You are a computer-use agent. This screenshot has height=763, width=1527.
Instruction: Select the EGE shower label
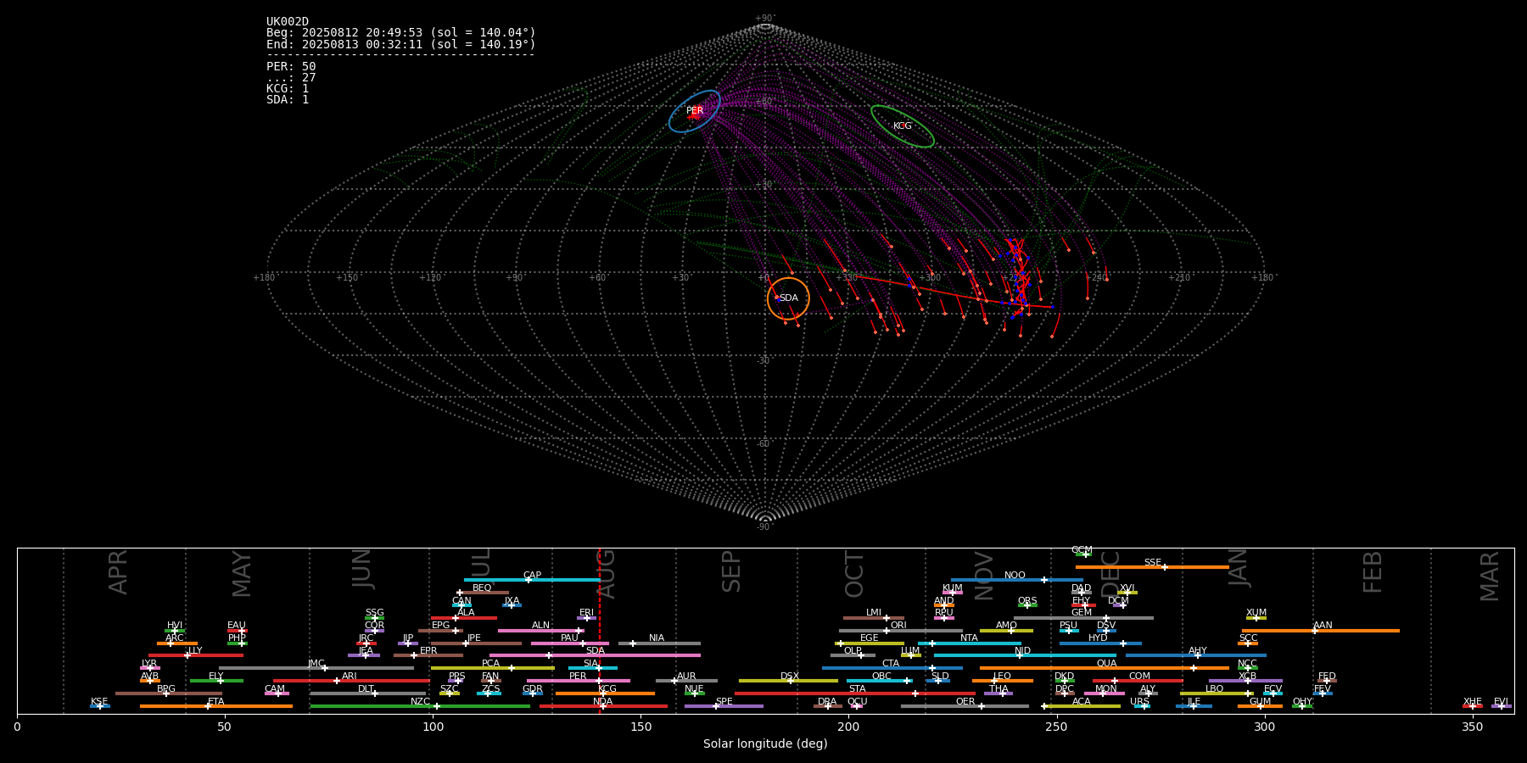tap(870, 638)
